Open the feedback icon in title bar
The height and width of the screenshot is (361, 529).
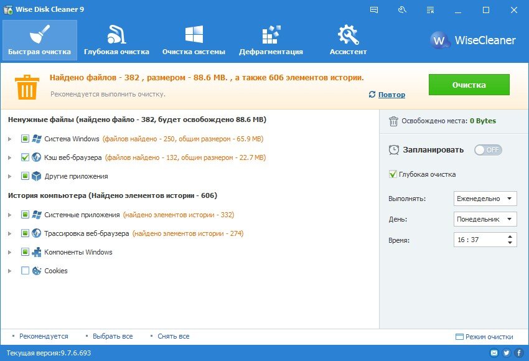pos(374,10)
